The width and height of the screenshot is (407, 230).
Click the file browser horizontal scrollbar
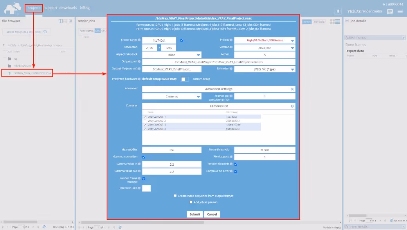click(x=20, y=222)
